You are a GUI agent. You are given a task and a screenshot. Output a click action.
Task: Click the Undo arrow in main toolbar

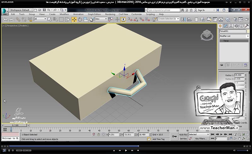[5, 20]
